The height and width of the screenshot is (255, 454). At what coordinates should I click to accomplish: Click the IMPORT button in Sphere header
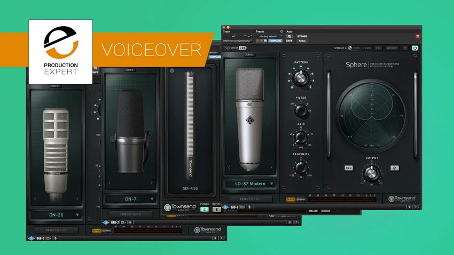tap(392, 49)
